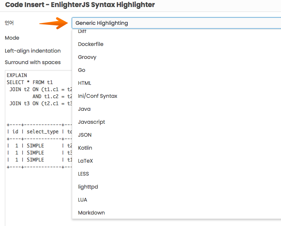281x226 pixels.
Task: Select JSON language option
Action: click(x=177, y=135)
